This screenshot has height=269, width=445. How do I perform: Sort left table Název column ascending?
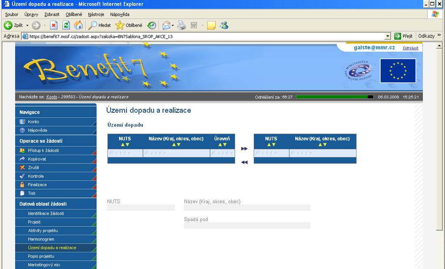point(174,145)
